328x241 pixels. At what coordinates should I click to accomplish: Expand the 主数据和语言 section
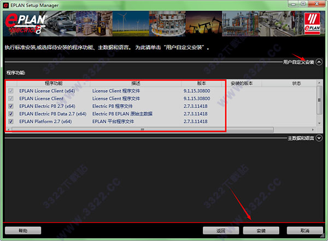[319, 138]
